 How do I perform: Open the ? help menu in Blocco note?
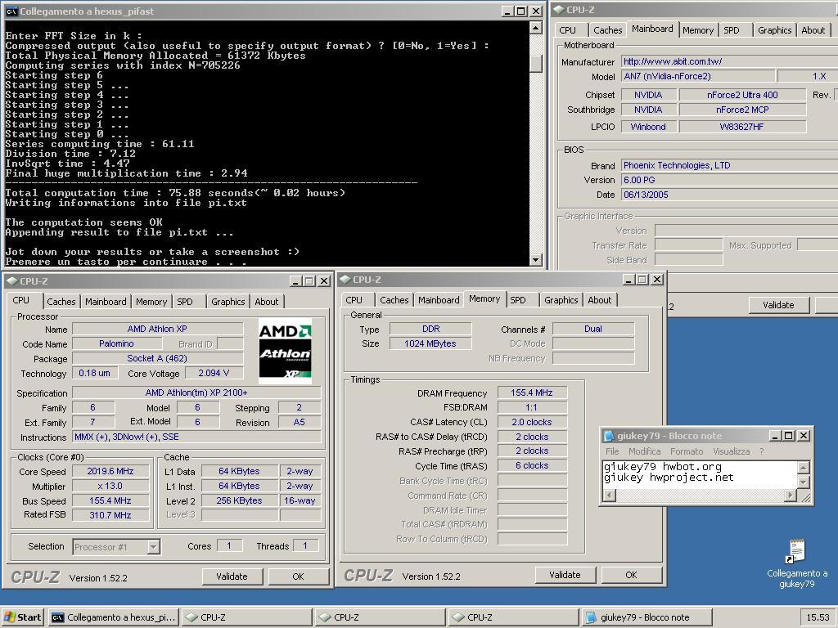click(x=762, y=451)
